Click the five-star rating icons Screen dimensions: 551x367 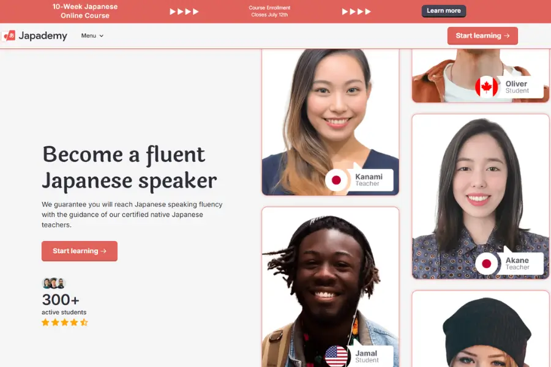coord(65,322)
